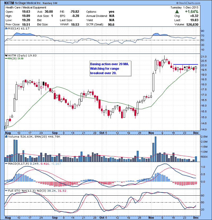Click the EPS value -0.28

(75, 16)
